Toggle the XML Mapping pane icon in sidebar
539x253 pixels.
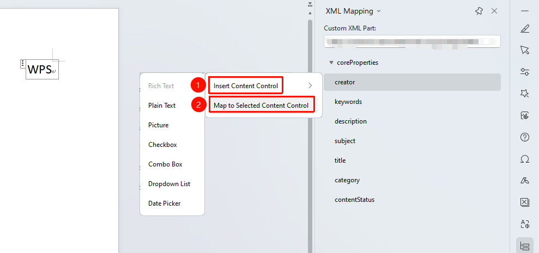(525, 245)
